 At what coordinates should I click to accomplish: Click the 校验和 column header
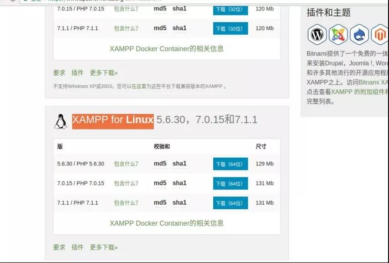pyautogui.click(x=162, y=147)
